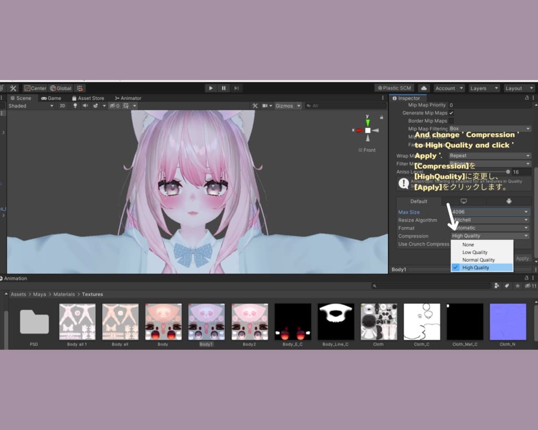Select the desktop monitor platform tab
538x430 pixels.
tap(463, 201)
